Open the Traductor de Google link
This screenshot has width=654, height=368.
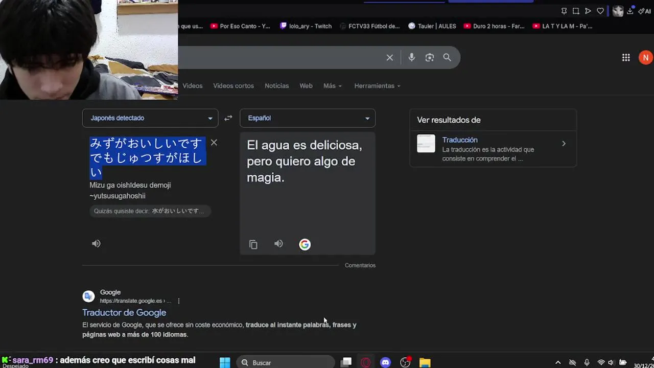pos(124,312)
